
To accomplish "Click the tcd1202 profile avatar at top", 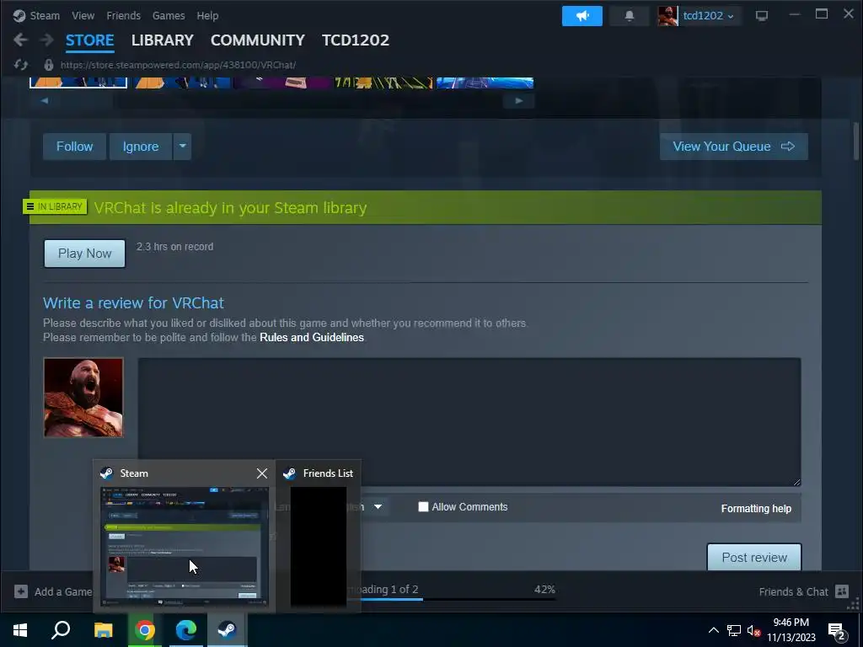I will click(x=667, y=16).
